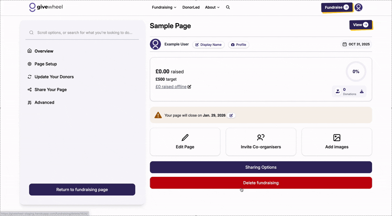Click the calendar icon by Oct 31, 2025
392x216 pixels.
pyautogui.click(x=345, y=44)
